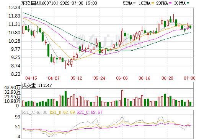Select the 04-15 date label
199x139 pixels.
click(x=31, y=78)
